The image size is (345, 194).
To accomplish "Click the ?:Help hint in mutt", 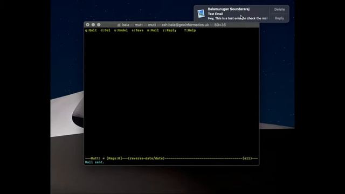I will tap(190, 30).
